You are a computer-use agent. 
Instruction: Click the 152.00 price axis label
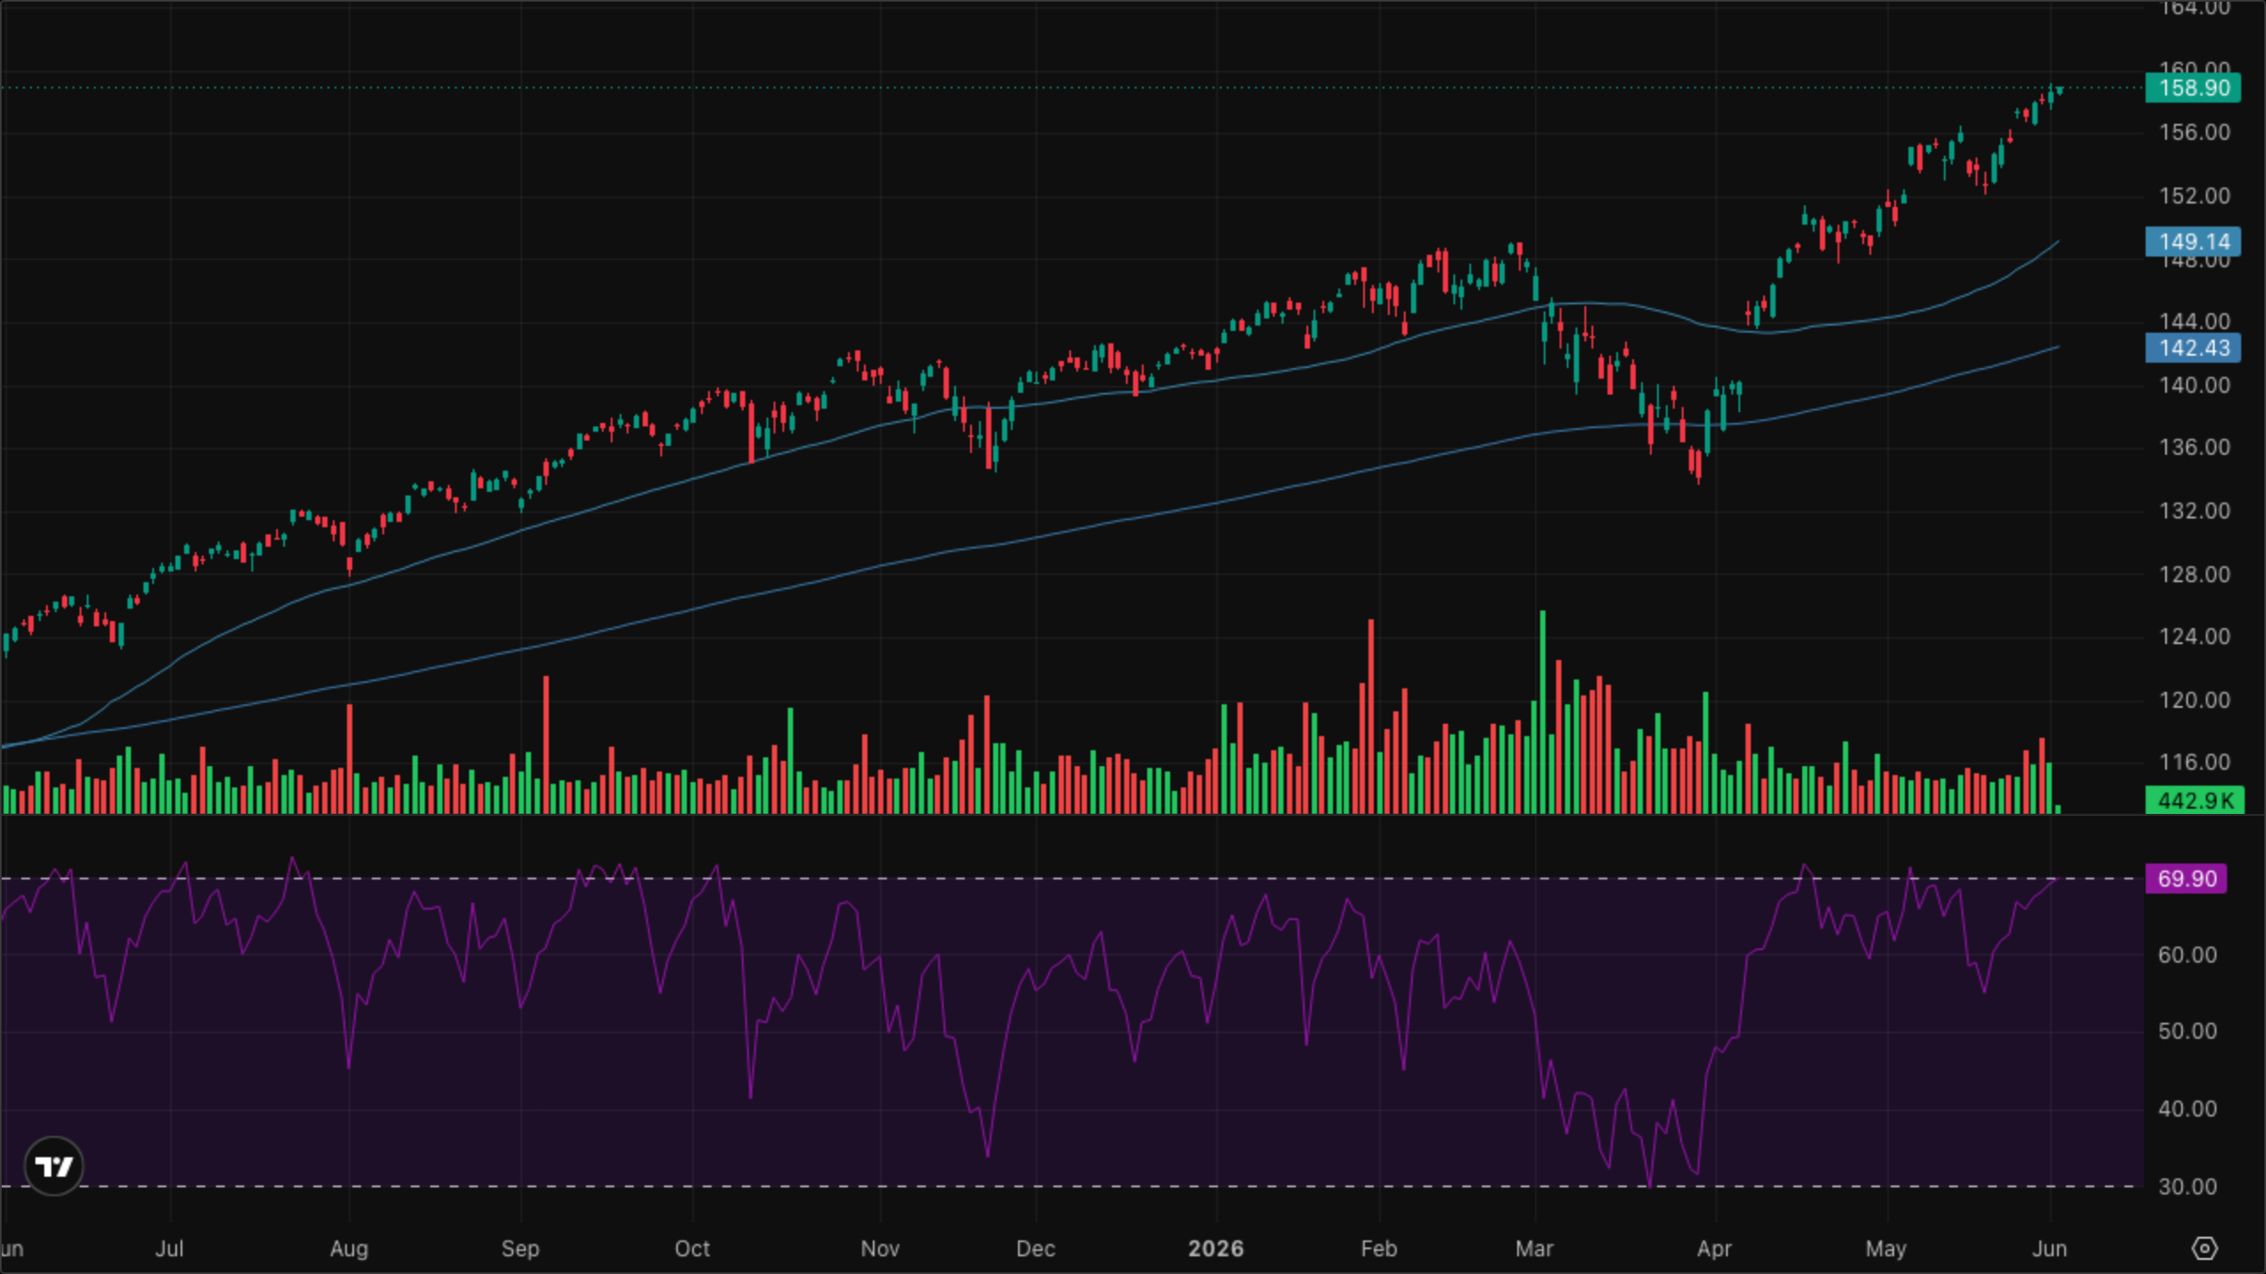(x=2194, y=196)
